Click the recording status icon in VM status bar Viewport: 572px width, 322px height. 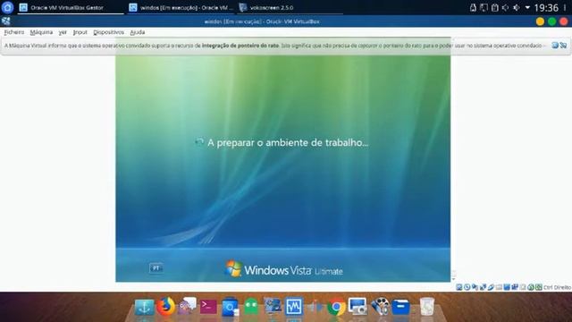515,287
